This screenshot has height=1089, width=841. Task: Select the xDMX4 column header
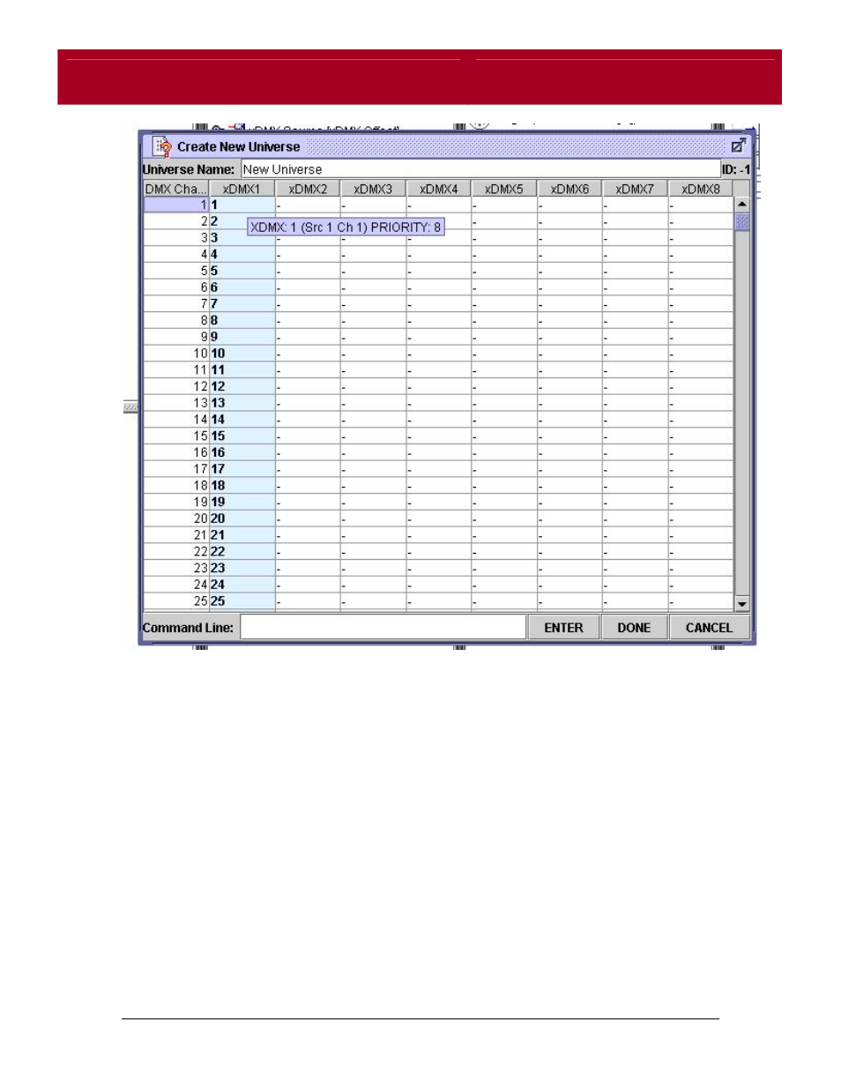(439, 189)
